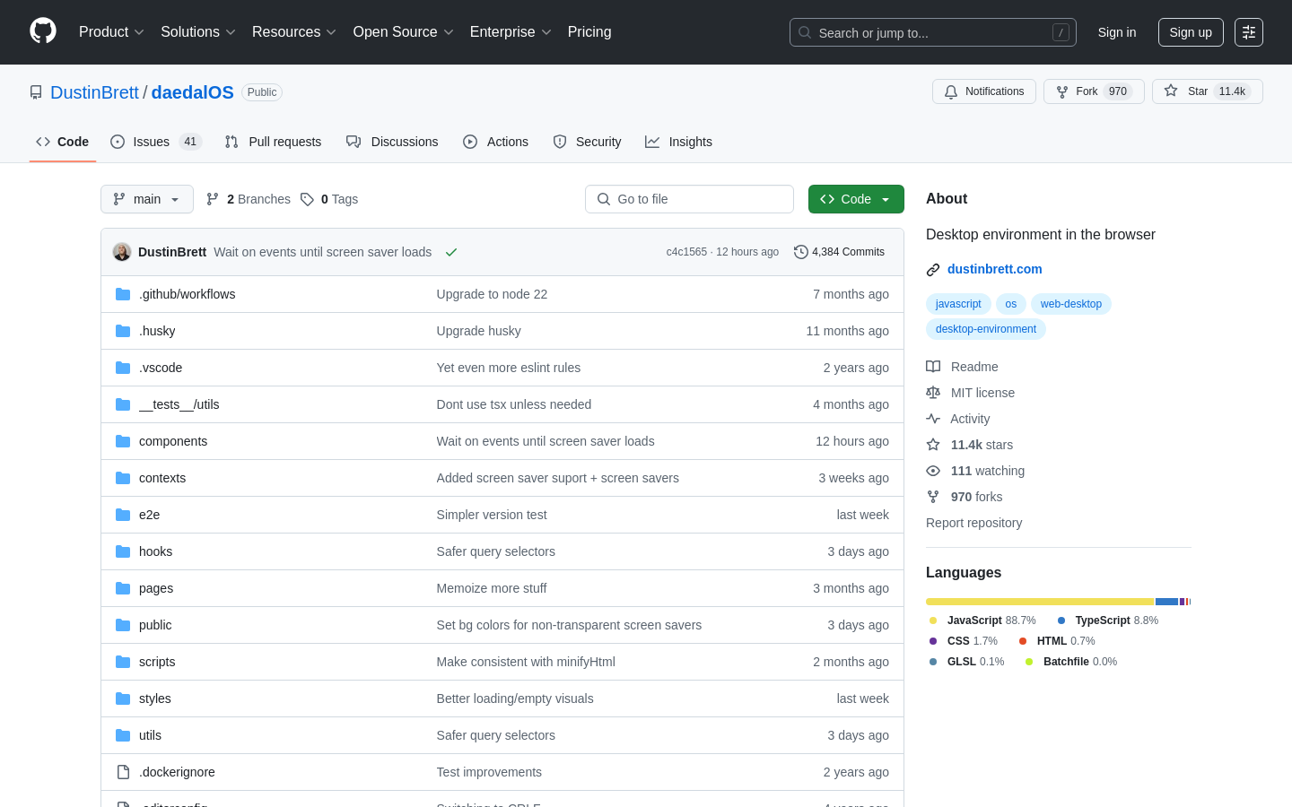
Task: Click the Fork icon
Action: [x=1062, y=91]
